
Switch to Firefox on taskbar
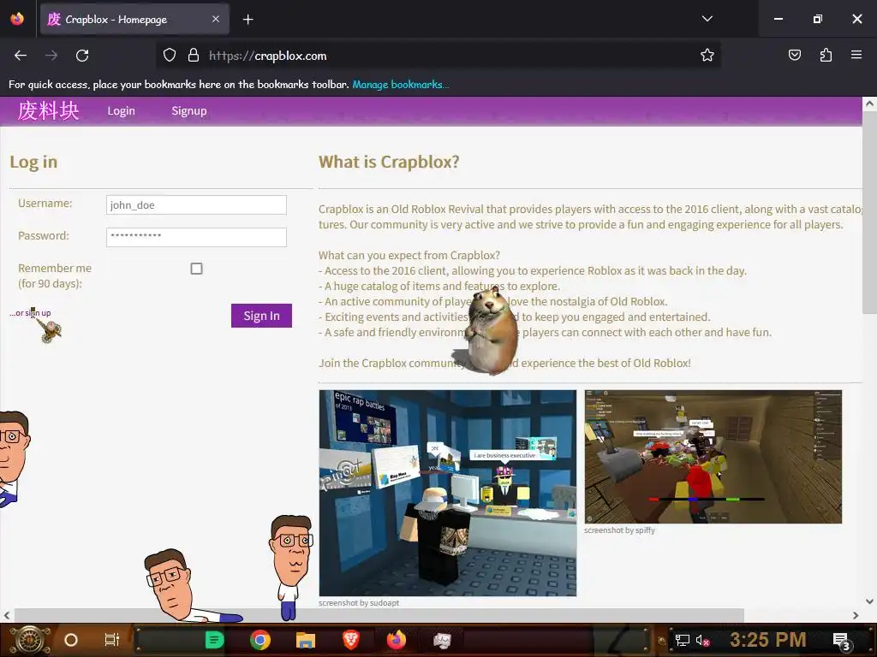(397, 640)
